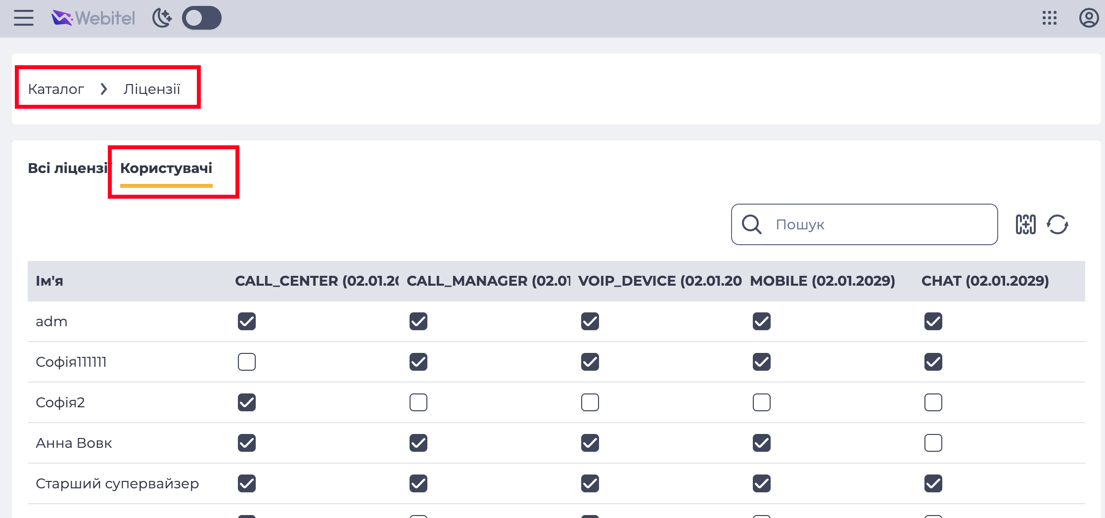1105x518 pixels.
Task: Enable CHAT license for Анна Вовк
Action: pos(933,443)
